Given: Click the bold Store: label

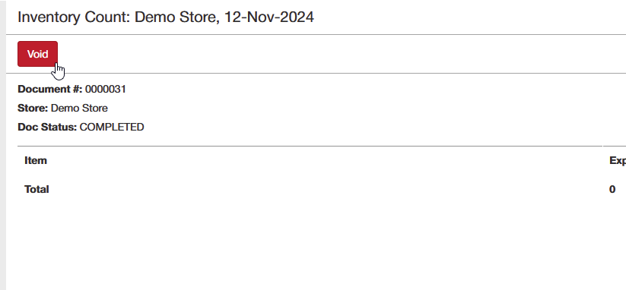Looking at the screenshot, I should (x=33, y=109).
